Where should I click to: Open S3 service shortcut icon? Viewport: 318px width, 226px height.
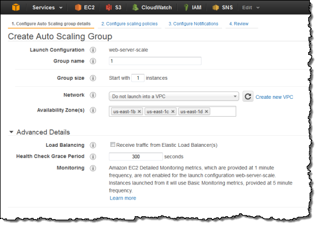point(109,8)
